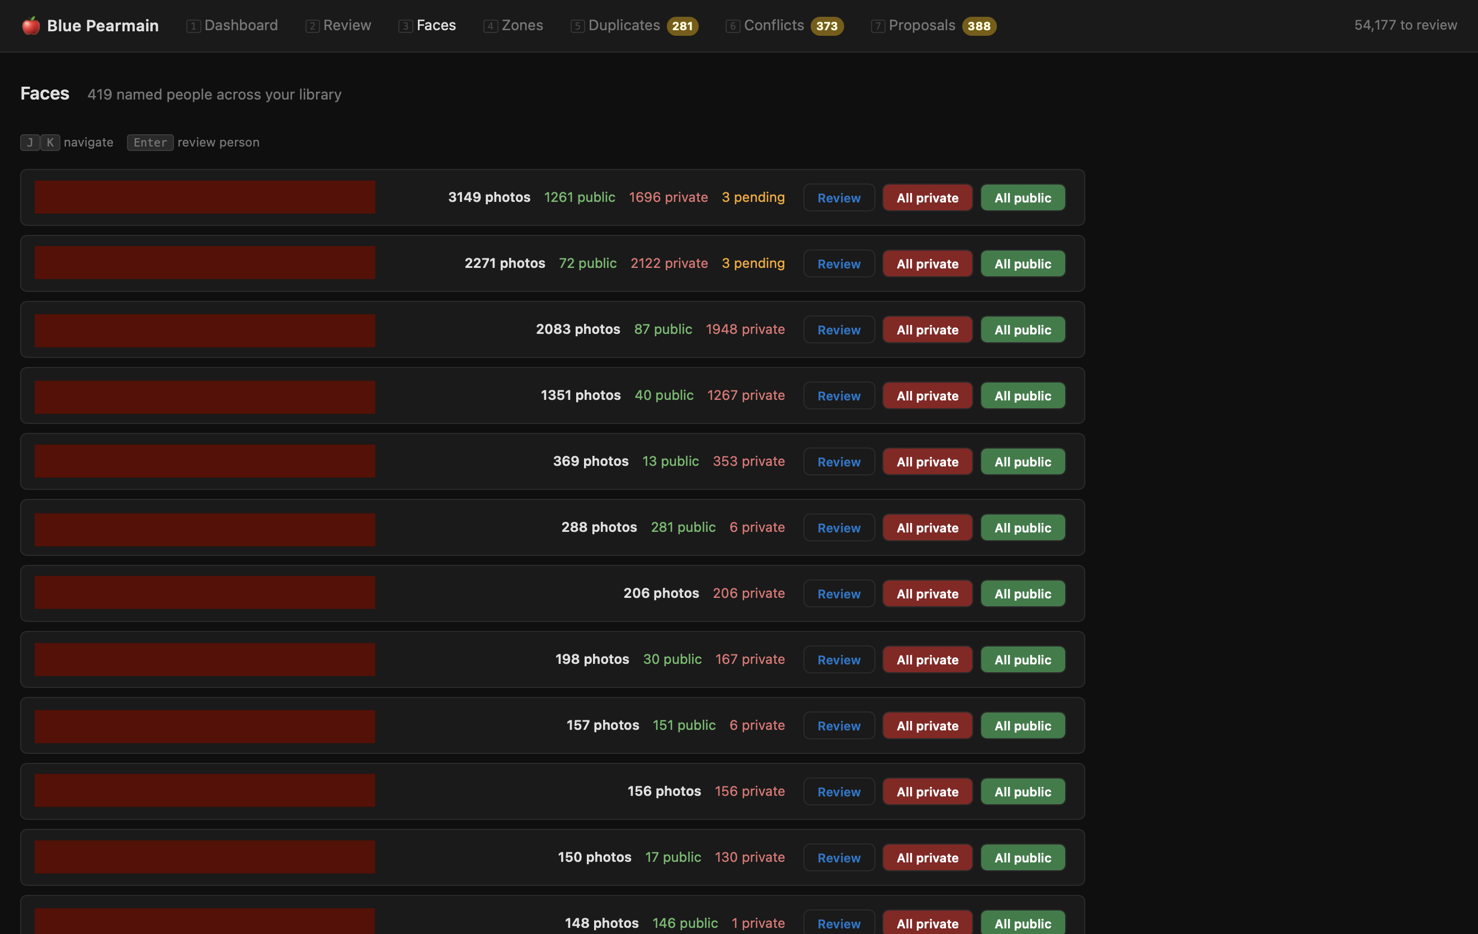Click All public in 369 photos row
The image size is (1478, 934).
(x=1023, y=461)
